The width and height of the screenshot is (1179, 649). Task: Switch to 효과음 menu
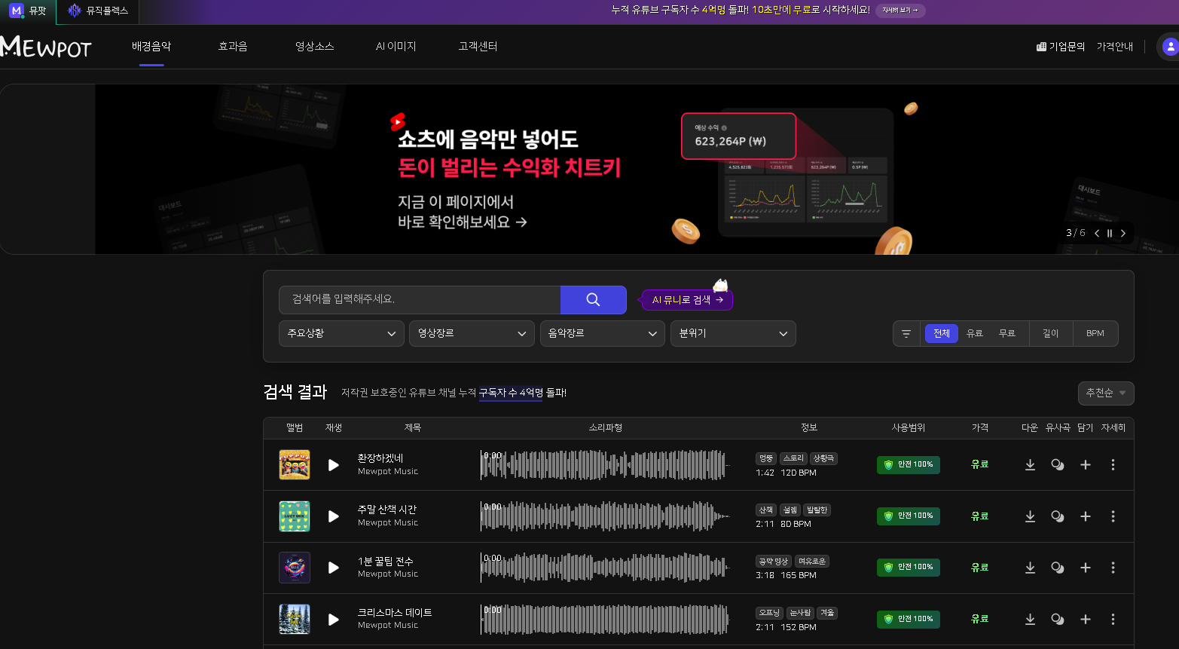[x=233, y=47]
